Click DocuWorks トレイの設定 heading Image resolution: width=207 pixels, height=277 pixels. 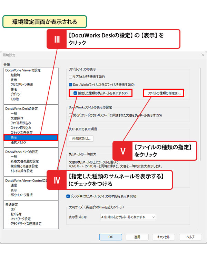[22, 152]
